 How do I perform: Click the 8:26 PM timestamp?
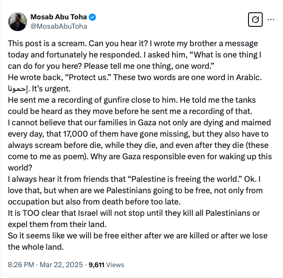click(x=21, y=265)
